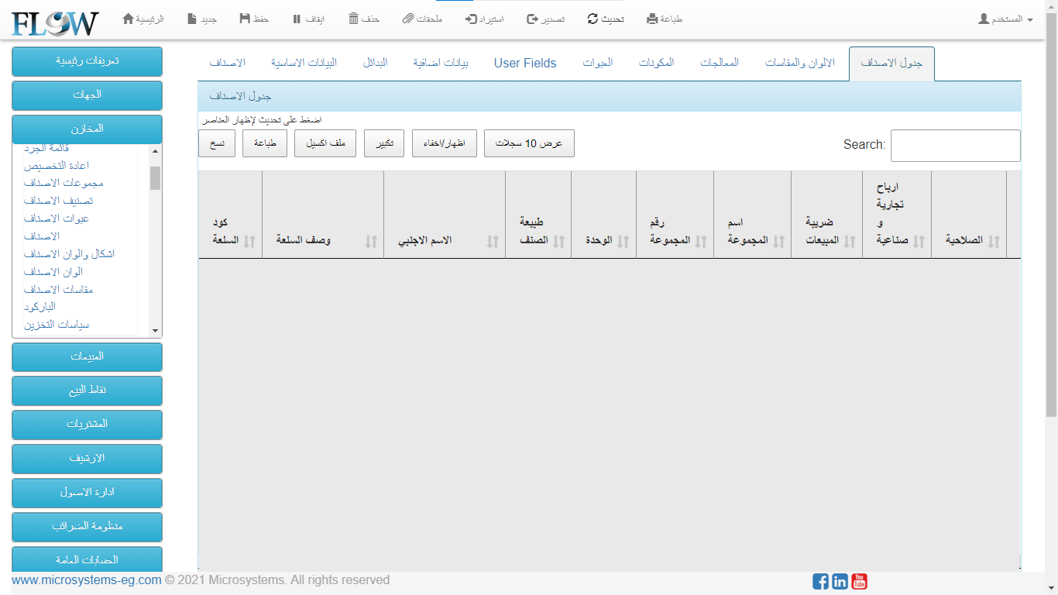Open the show 10 records dropdown
Screen dimensions: 1058x595
[529, 143]
